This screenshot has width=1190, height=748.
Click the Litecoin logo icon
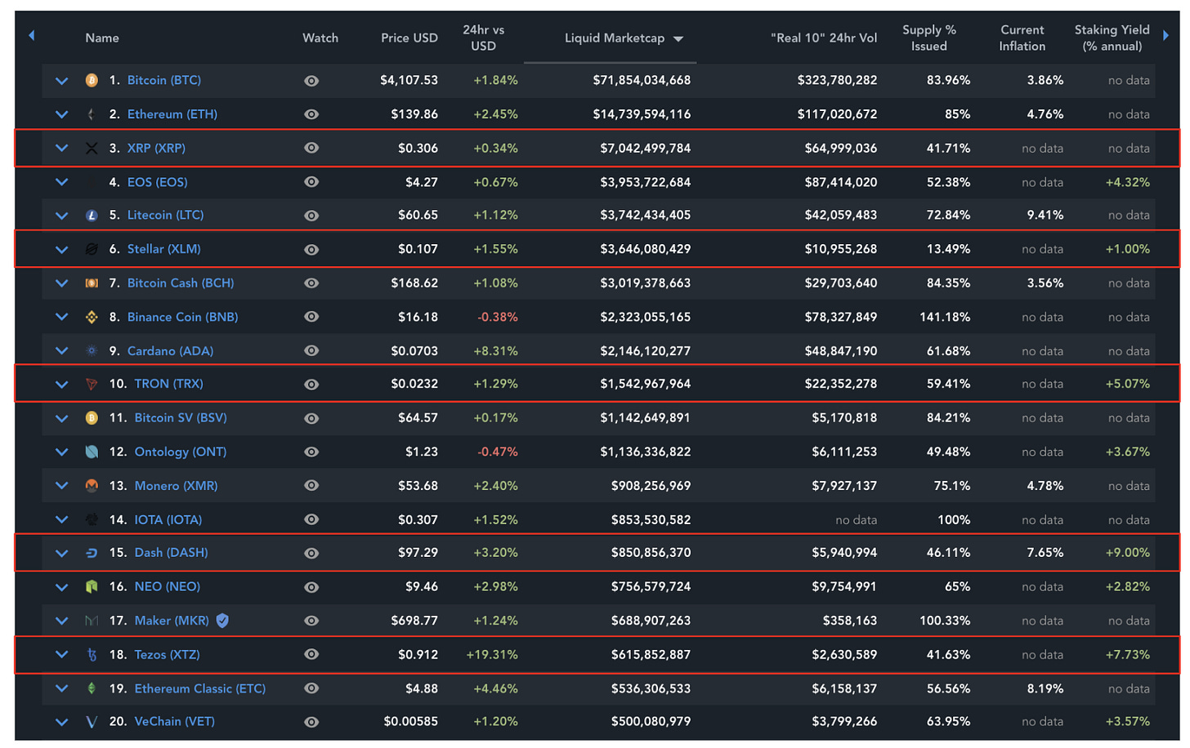pos(92,216)
